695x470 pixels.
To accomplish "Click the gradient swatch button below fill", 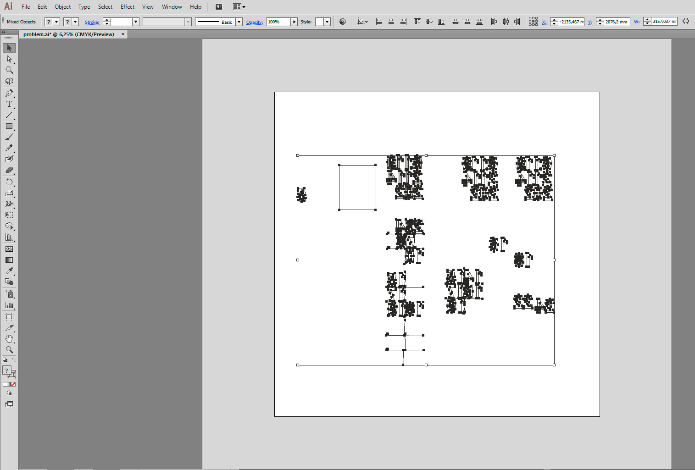I will tap(9, 384).
